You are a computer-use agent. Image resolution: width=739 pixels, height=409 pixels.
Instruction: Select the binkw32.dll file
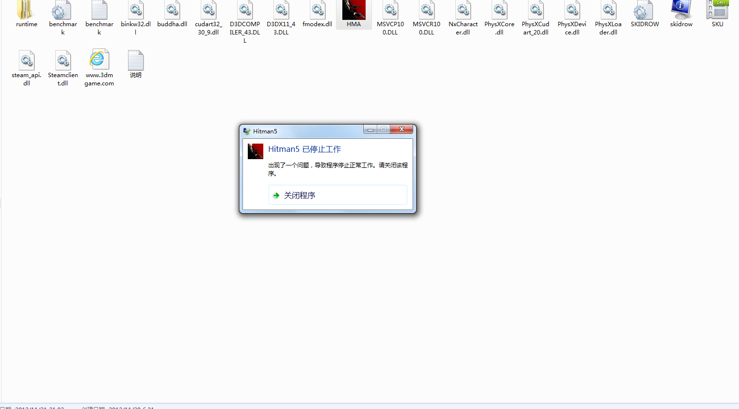coord(136,11)
